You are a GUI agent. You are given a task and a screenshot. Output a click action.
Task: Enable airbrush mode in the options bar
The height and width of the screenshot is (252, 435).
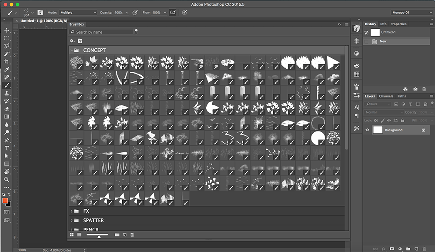coord(173,12)
